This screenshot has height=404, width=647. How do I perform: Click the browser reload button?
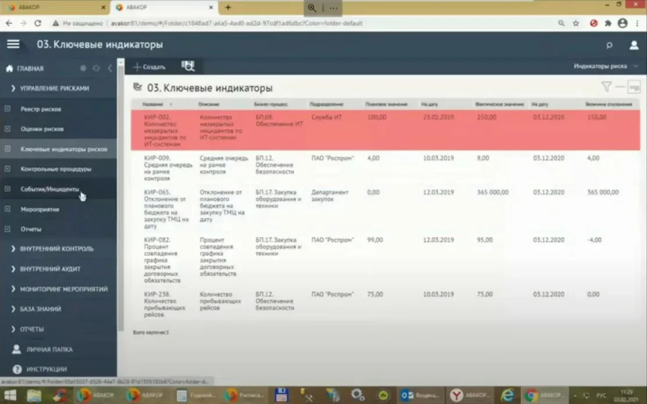38,23
